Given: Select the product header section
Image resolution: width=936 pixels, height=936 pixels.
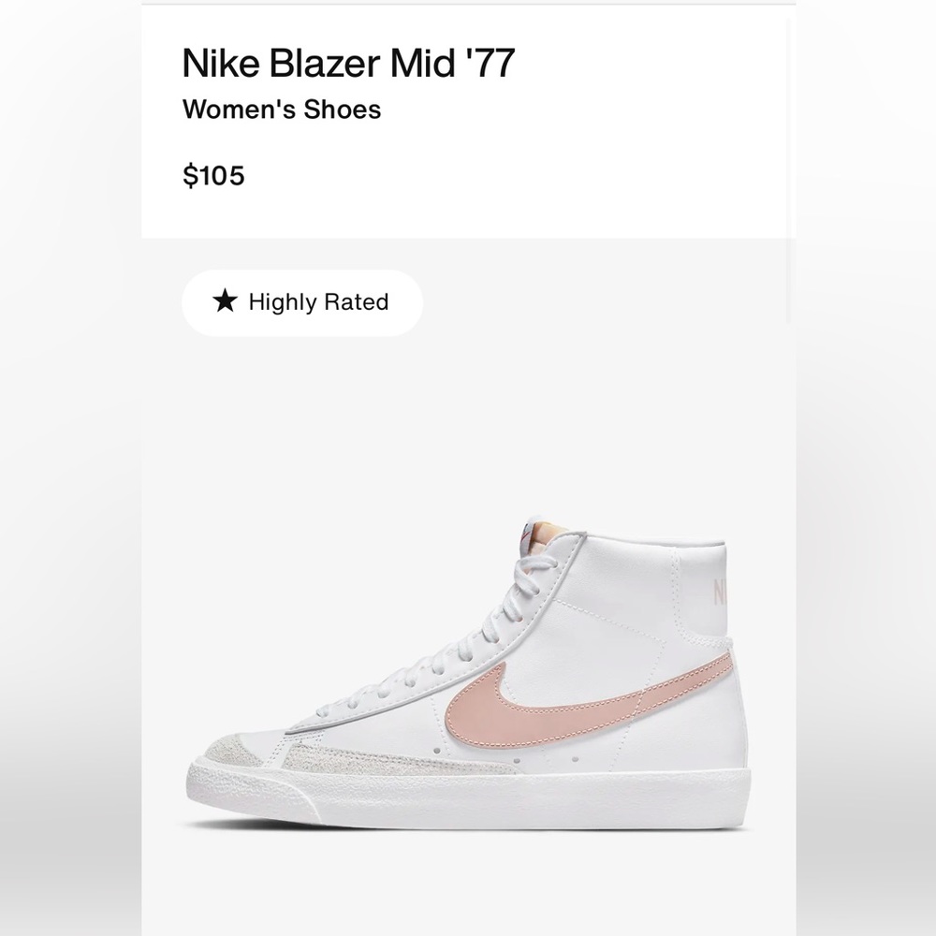Looking at the screenshot, I should pyautogui.click(x=468, y=117).
